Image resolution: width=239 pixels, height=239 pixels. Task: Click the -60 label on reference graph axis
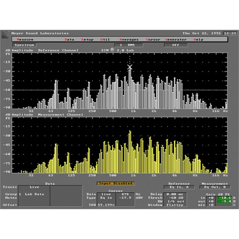(7, 90)
